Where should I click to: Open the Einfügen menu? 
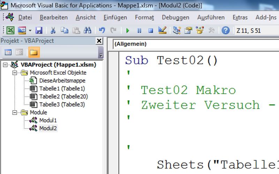[115, 17]
